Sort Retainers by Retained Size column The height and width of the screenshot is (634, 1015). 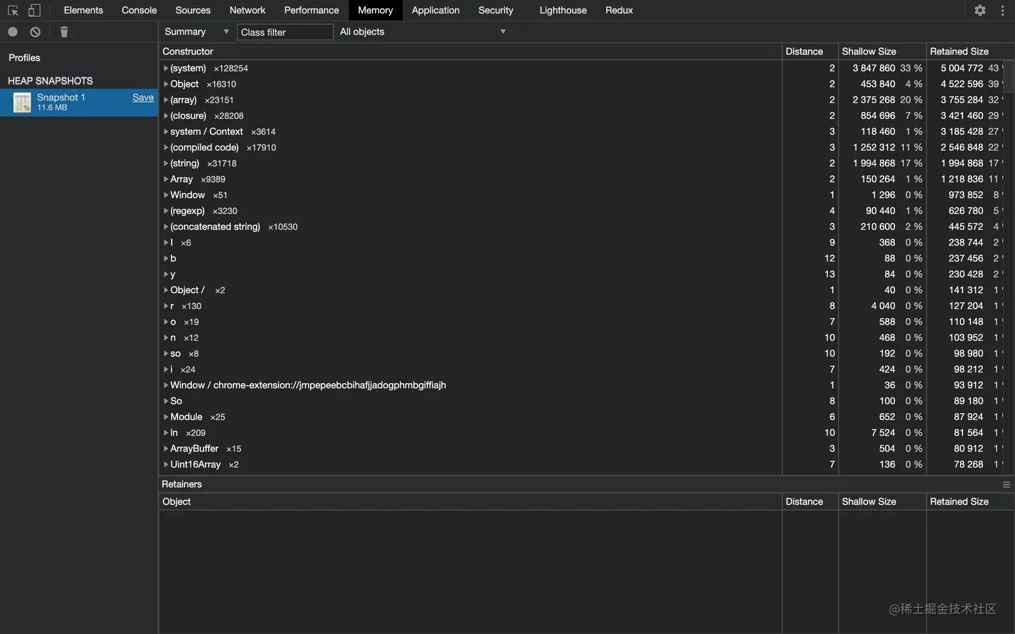(x=970, y=502)
